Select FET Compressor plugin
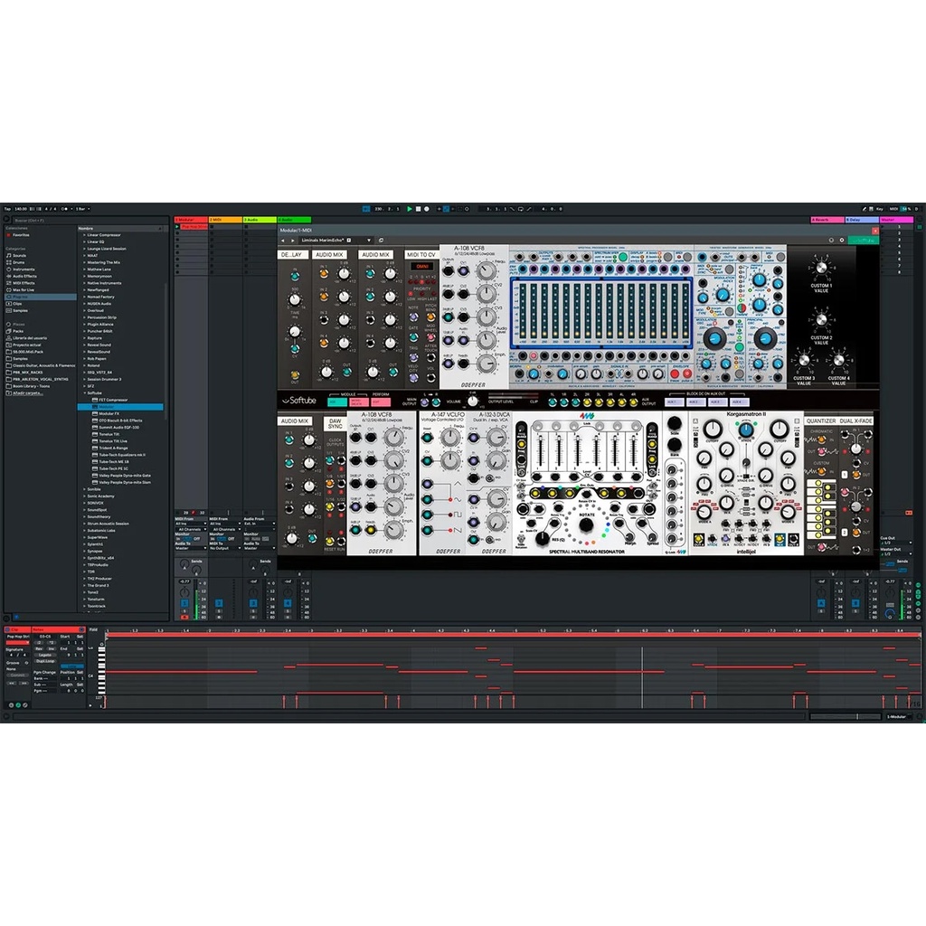 coord(113,400)
